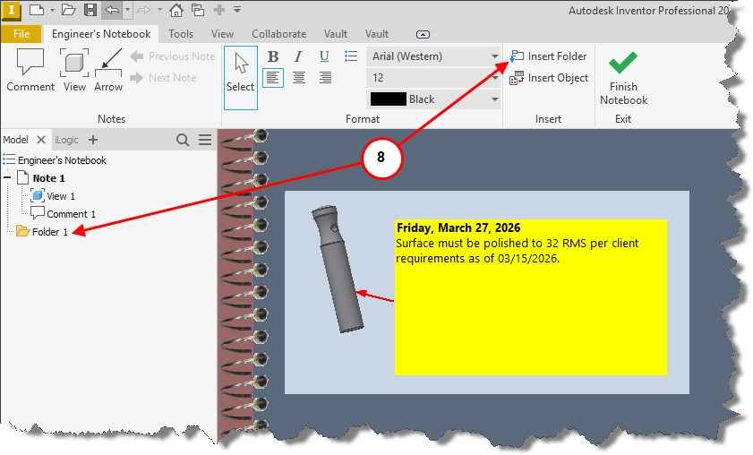Save using the floppy disk icon

90,10
